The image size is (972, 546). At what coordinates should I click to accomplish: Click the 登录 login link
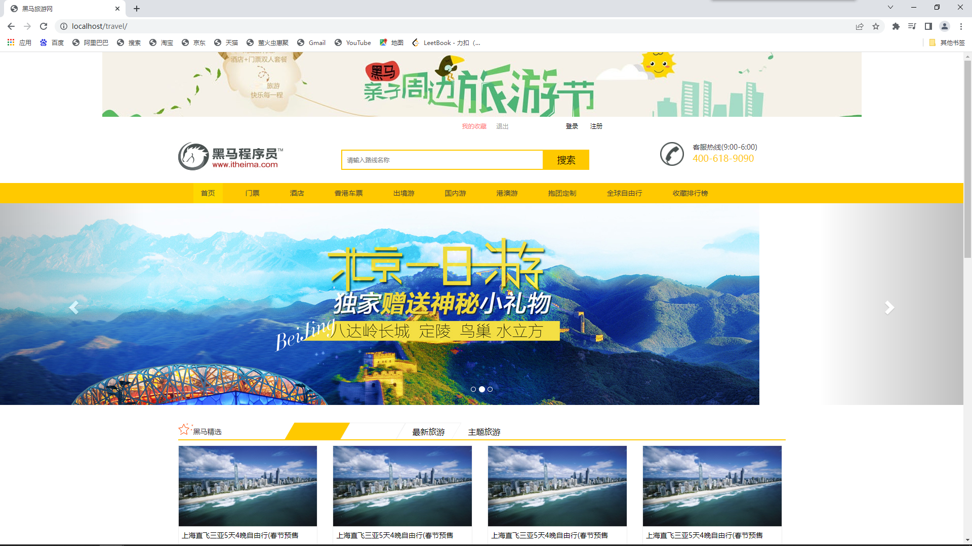(572, 126)
